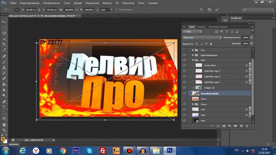The height and width of the screenshot is (155, 276).
Task: Select the Move tool
Action: coord(4,22)
